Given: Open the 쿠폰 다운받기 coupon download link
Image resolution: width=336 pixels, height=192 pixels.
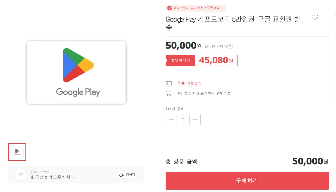Looking at the screenshot, I should tap(189, 83).
